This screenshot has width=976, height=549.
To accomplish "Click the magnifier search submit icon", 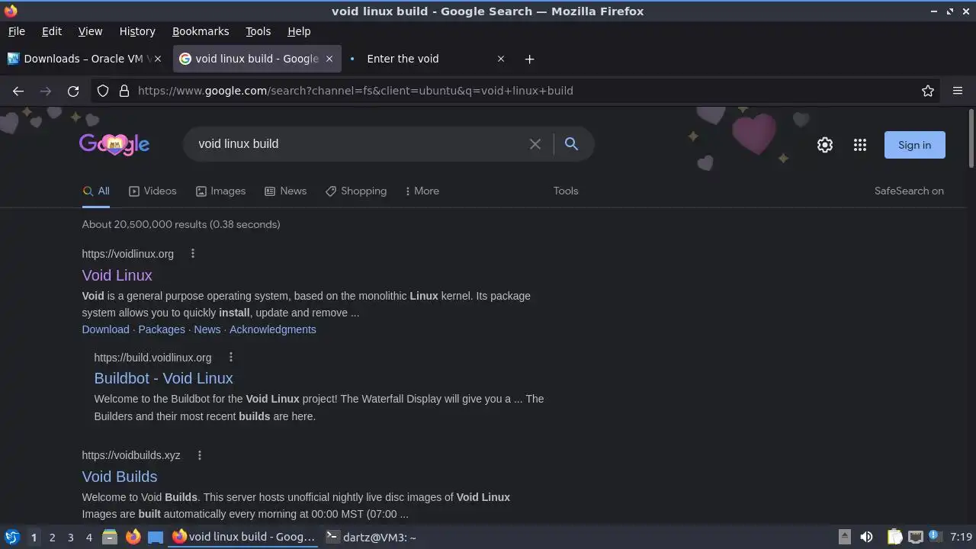I will [x=571, y=144].
